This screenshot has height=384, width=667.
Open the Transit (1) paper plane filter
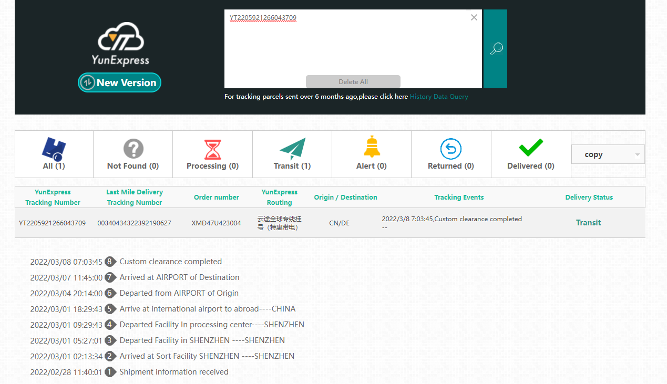pyautogui.click(x=292, y=154)
